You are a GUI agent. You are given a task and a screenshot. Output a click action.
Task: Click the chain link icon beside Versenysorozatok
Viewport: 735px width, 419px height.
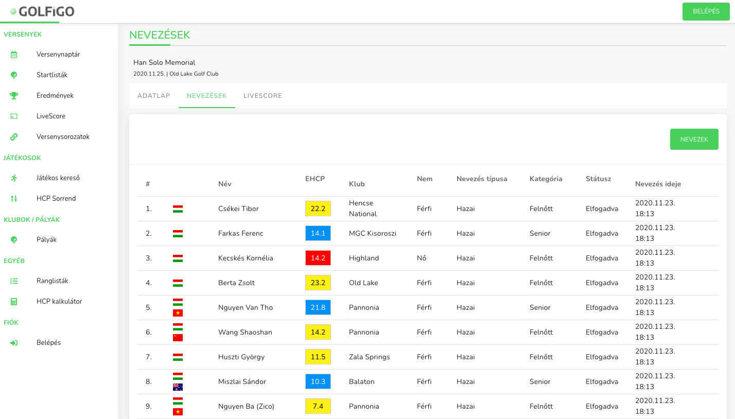(x=14, y=137)
